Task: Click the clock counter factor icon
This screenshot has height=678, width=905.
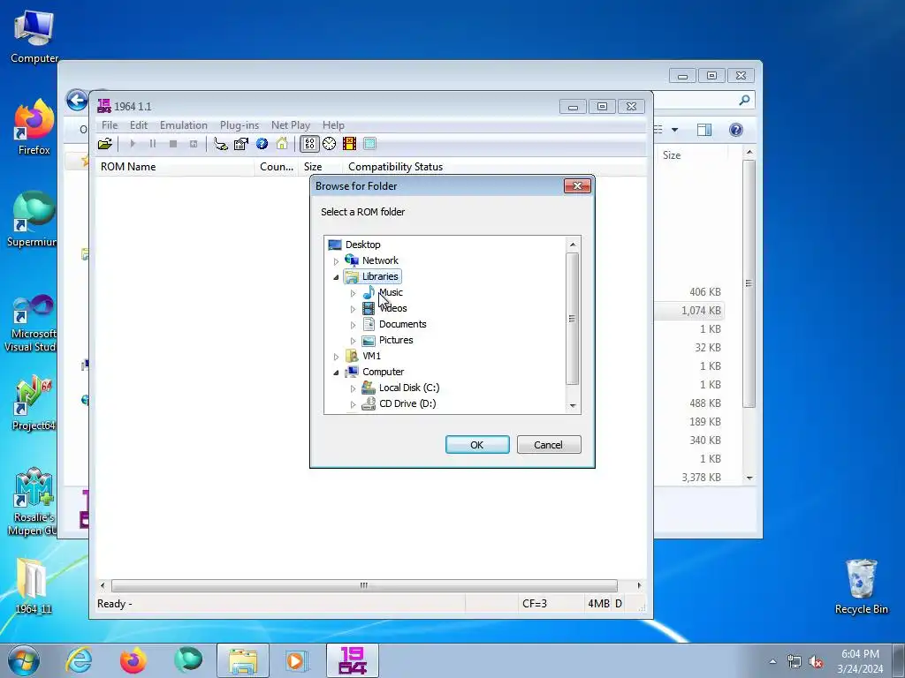Action: [330, 144]
